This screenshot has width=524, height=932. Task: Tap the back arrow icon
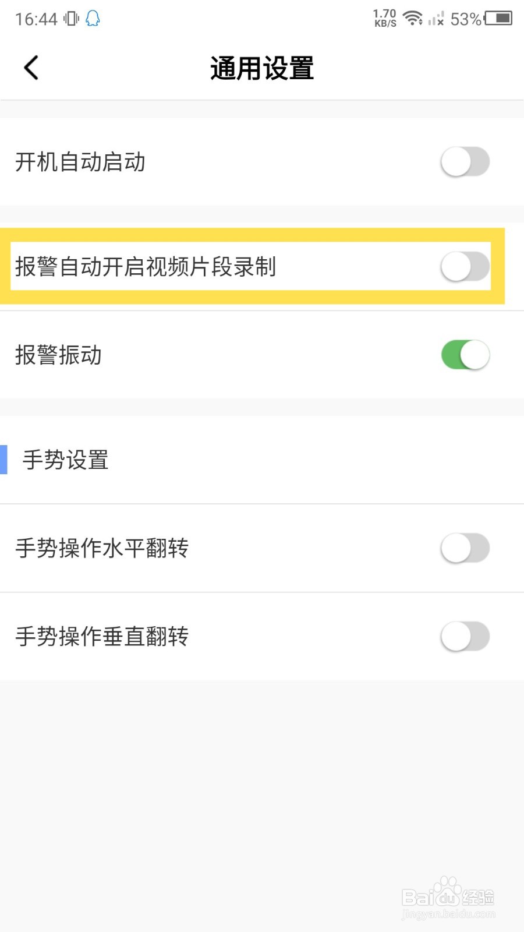pyautogui.click(x=31, y=68)
